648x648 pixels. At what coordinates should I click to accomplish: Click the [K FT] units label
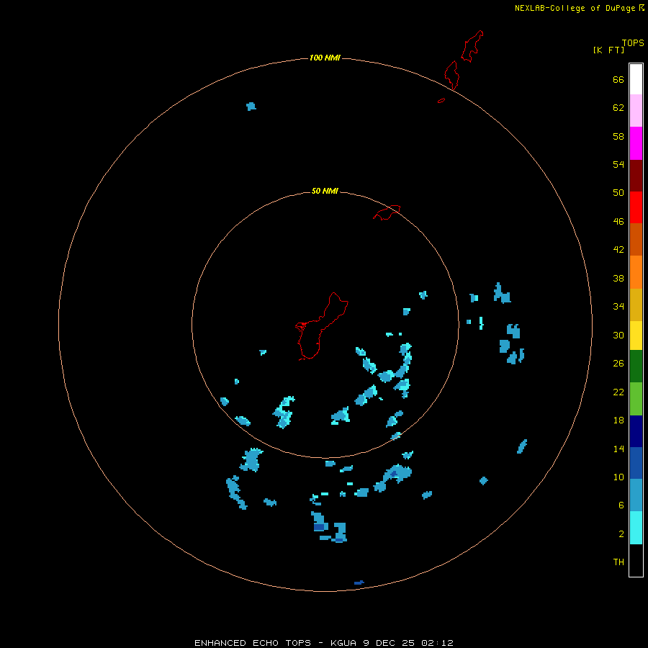(x=608, y=50)
